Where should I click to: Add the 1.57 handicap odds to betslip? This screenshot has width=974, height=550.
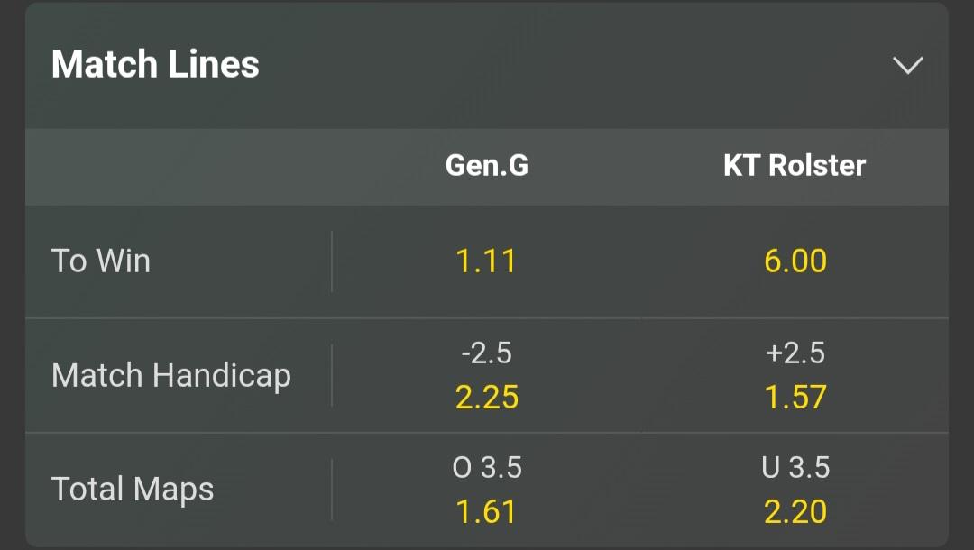[795, 398]
